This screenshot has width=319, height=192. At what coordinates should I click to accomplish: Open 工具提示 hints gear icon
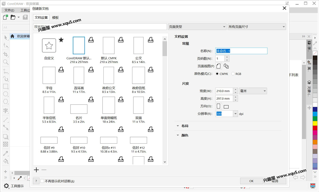(6, 186)
